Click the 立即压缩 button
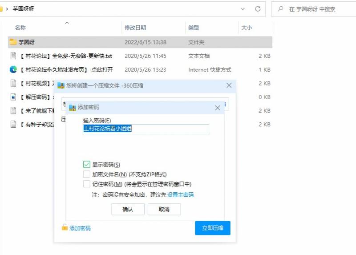The height and width of the screenshot is (255, 356). (212, 228)
